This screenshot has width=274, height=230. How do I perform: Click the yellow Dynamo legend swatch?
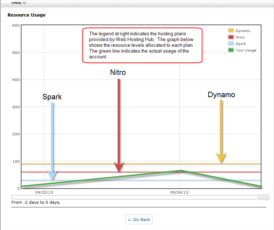231,31
